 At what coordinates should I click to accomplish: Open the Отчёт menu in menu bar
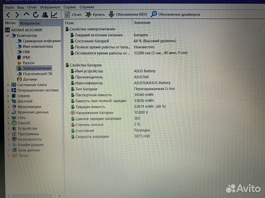tap(32, 7)
